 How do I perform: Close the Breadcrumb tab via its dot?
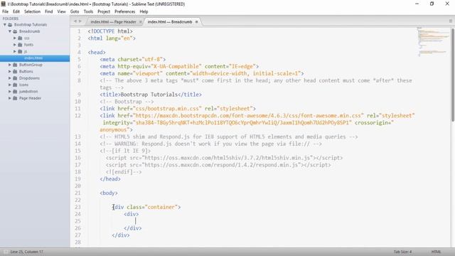(x=196, y=22)
